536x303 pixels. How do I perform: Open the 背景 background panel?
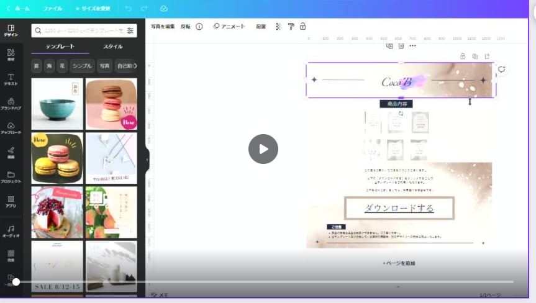click(11, 256)
